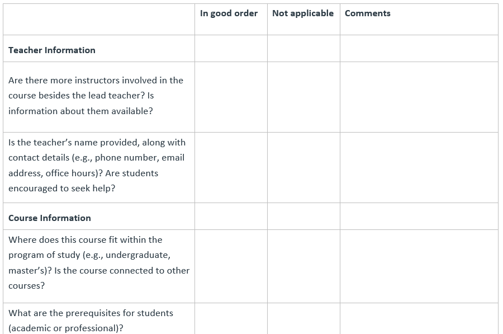Viewport: 503px width, 334px height.
Task: Click the question about course fit within program
Action: click(x=98, y=263)
